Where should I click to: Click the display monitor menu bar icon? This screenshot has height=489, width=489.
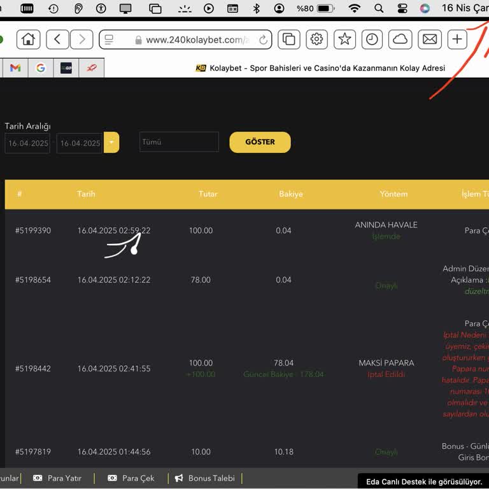[125, 8]
